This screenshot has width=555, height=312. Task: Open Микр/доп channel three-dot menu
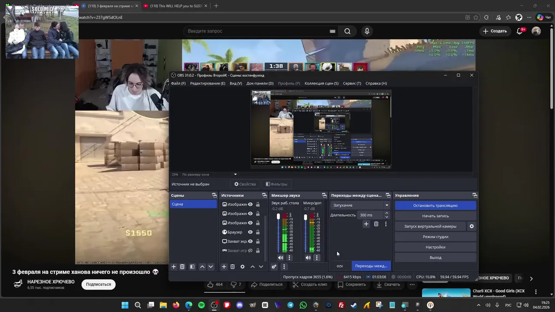(317, 257)
